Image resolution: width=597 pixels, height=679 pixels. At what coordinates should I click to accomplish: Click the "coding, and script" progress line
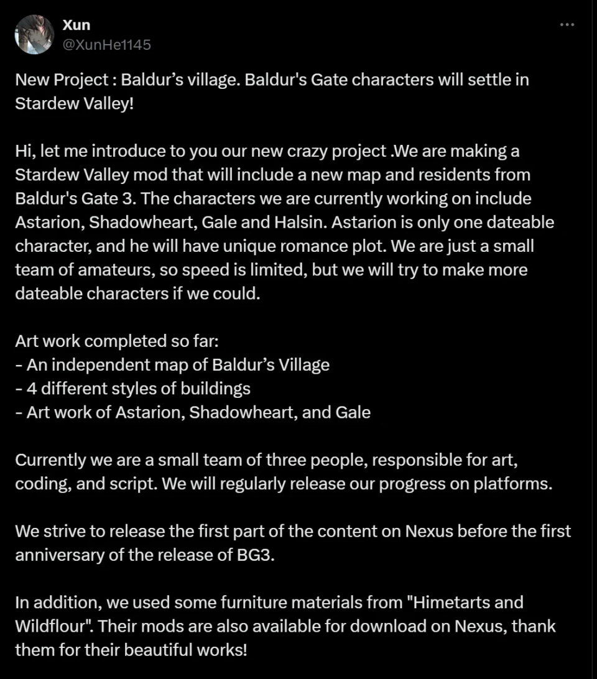(284, 484)
